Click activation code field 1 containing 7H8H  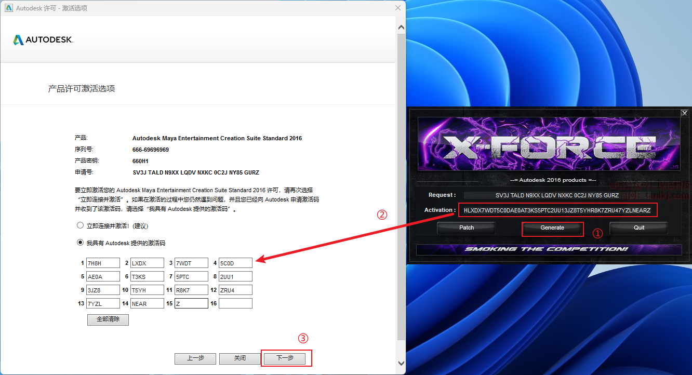coord(103,263)
